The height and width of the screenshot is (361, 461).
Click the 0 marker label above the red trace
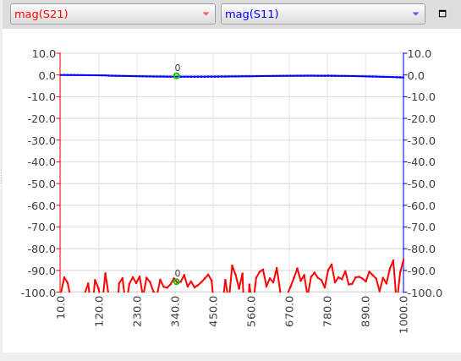[178, 273]
